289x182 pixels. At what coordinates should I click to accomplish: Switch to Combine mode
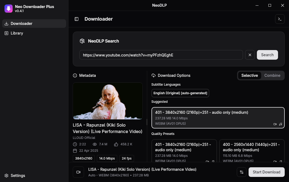pyautogui.click(x=272, y=75)
